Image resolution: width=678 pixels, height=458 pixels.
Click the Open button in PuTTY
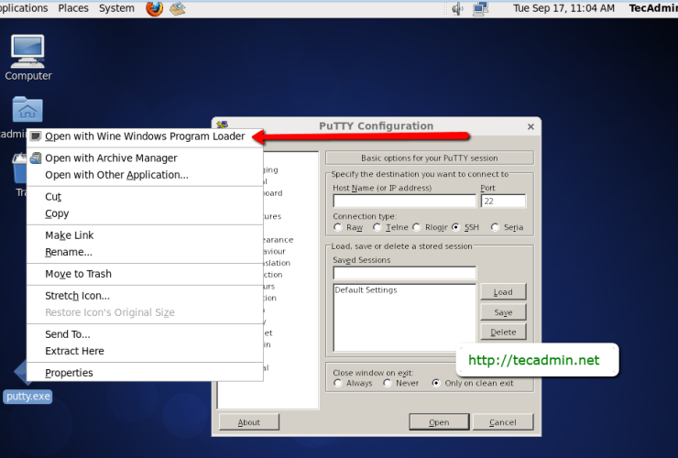439,422
